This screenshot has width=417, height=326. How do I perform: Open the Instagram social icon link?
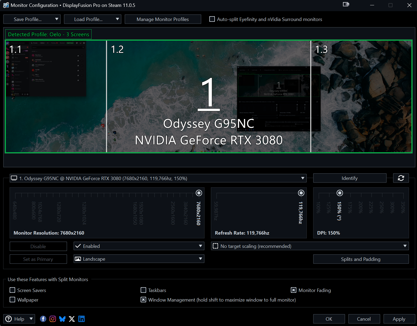(x=53, y=319)
